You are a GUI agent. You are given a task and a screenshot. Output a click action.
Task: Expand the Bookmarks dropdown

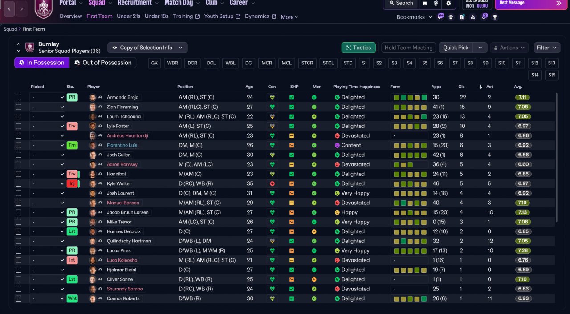tap(414, 17)
